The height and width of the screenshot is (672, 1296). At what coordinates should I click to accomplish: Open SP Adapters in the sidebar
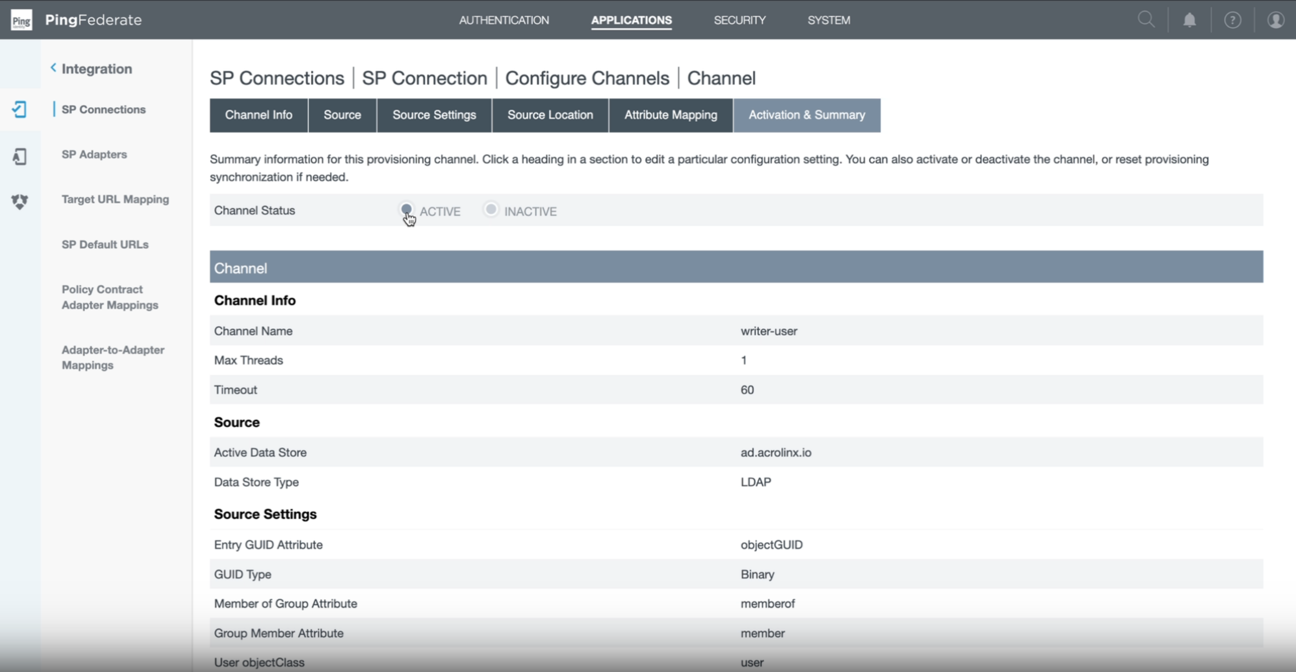pyautogui.click(x=94, y=154)
